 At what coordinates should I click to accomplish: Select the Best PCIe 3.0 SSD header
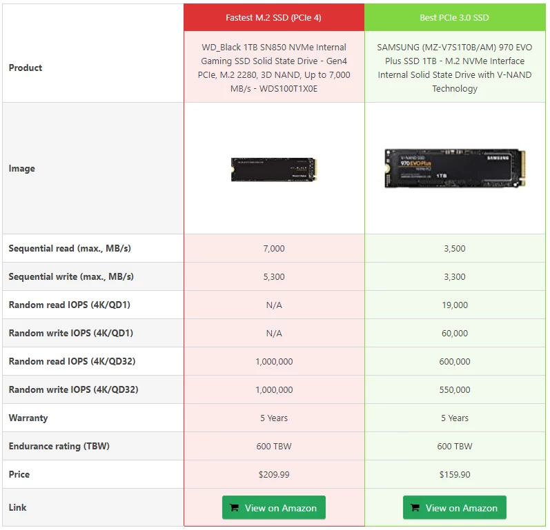point(455,17)
